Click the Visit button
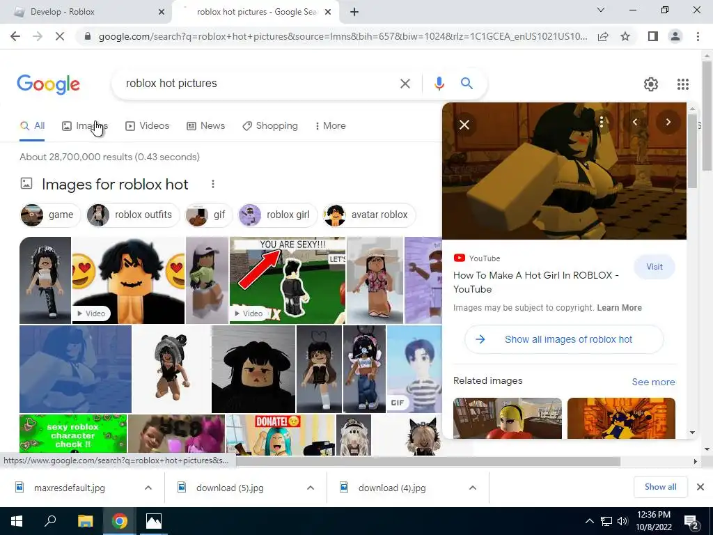 pyautogui.click(x=655, y=267)
